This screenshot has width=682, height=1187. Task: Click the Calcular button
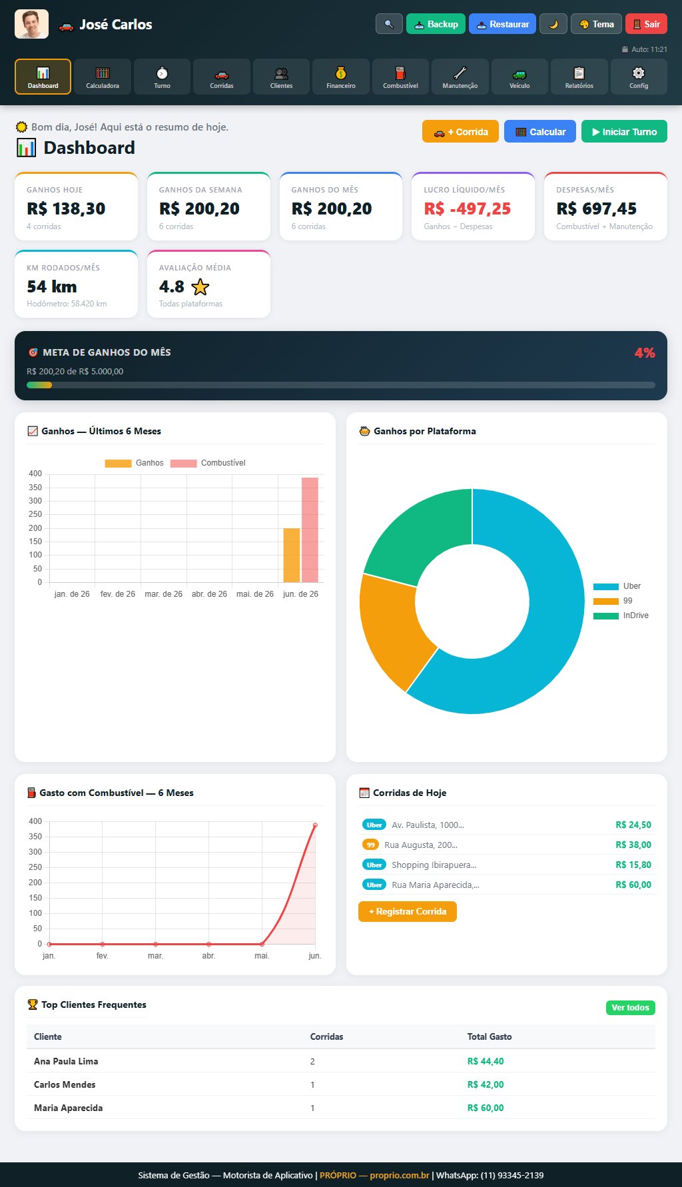(540, 132)
